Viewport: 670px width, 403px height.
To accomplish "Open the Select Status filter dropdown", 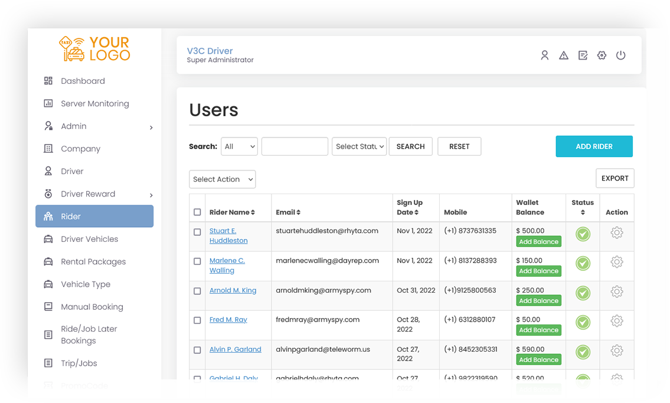I will tap(359, 146).
